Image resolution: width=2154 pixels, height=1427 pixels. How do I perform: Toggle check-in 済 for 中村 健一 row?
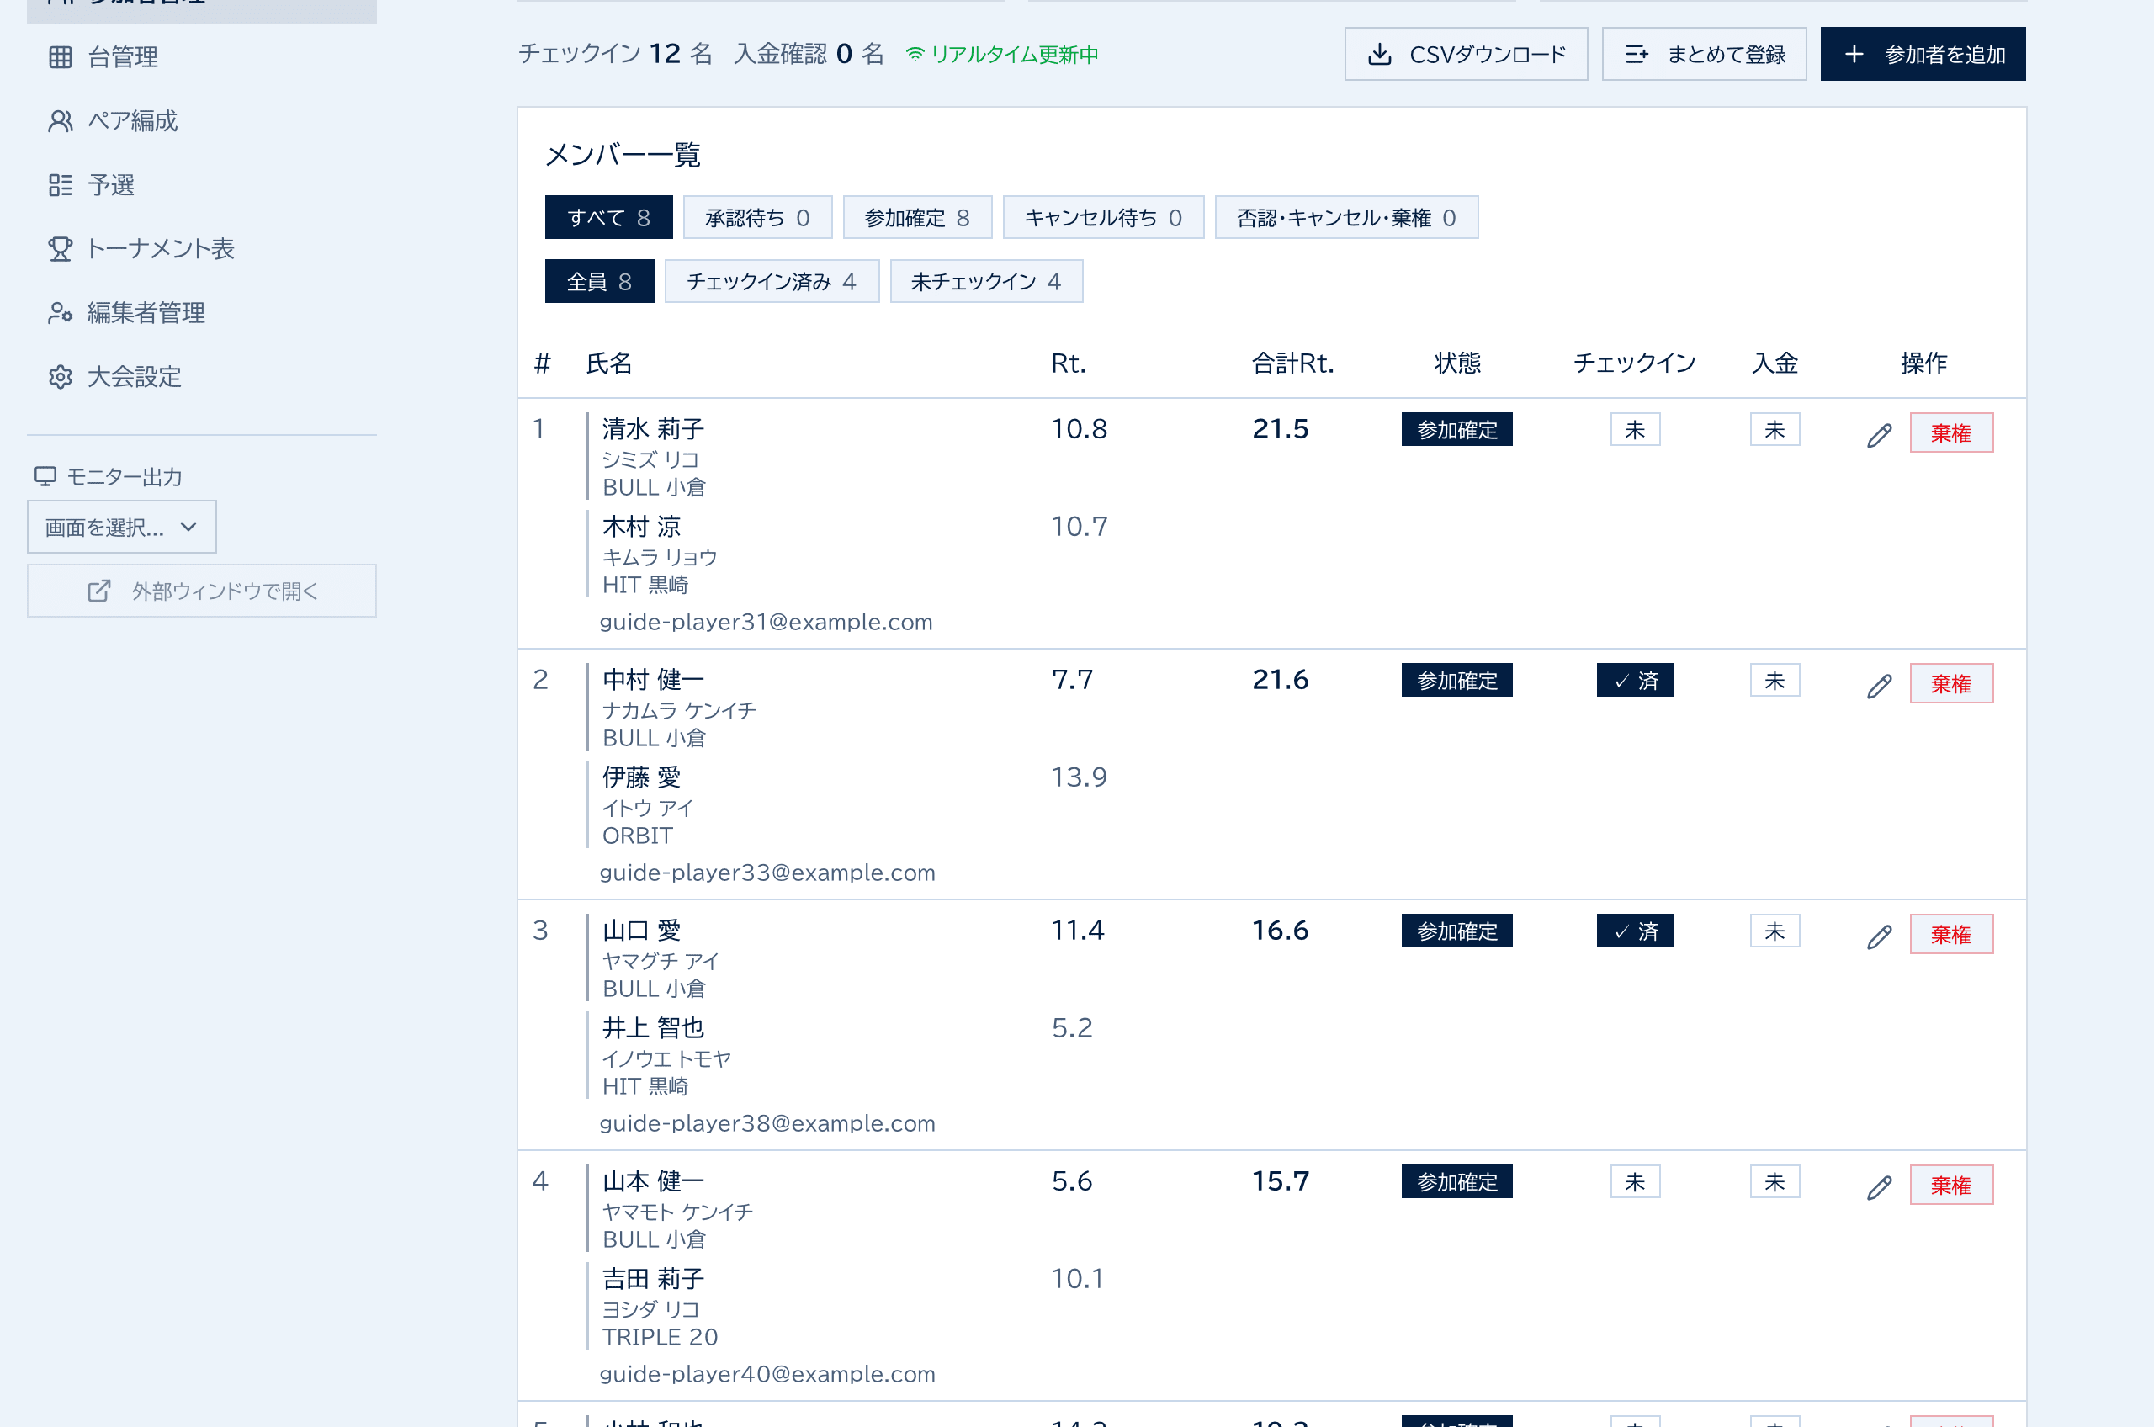[x=1634, y=680]
